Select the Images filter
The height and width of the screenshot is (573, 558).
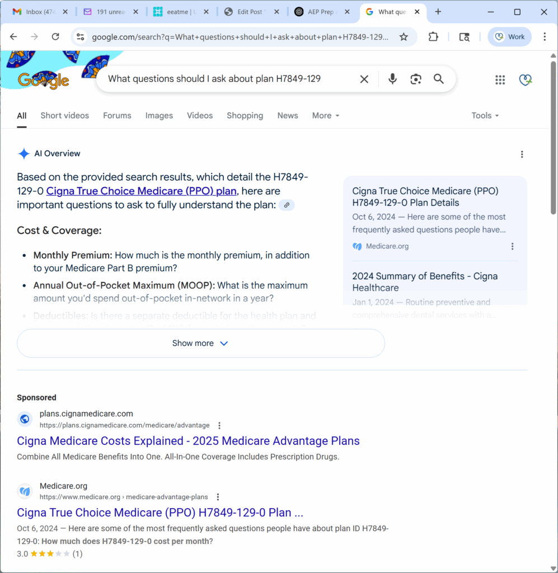pyautogui.click(x=159, y=115)
